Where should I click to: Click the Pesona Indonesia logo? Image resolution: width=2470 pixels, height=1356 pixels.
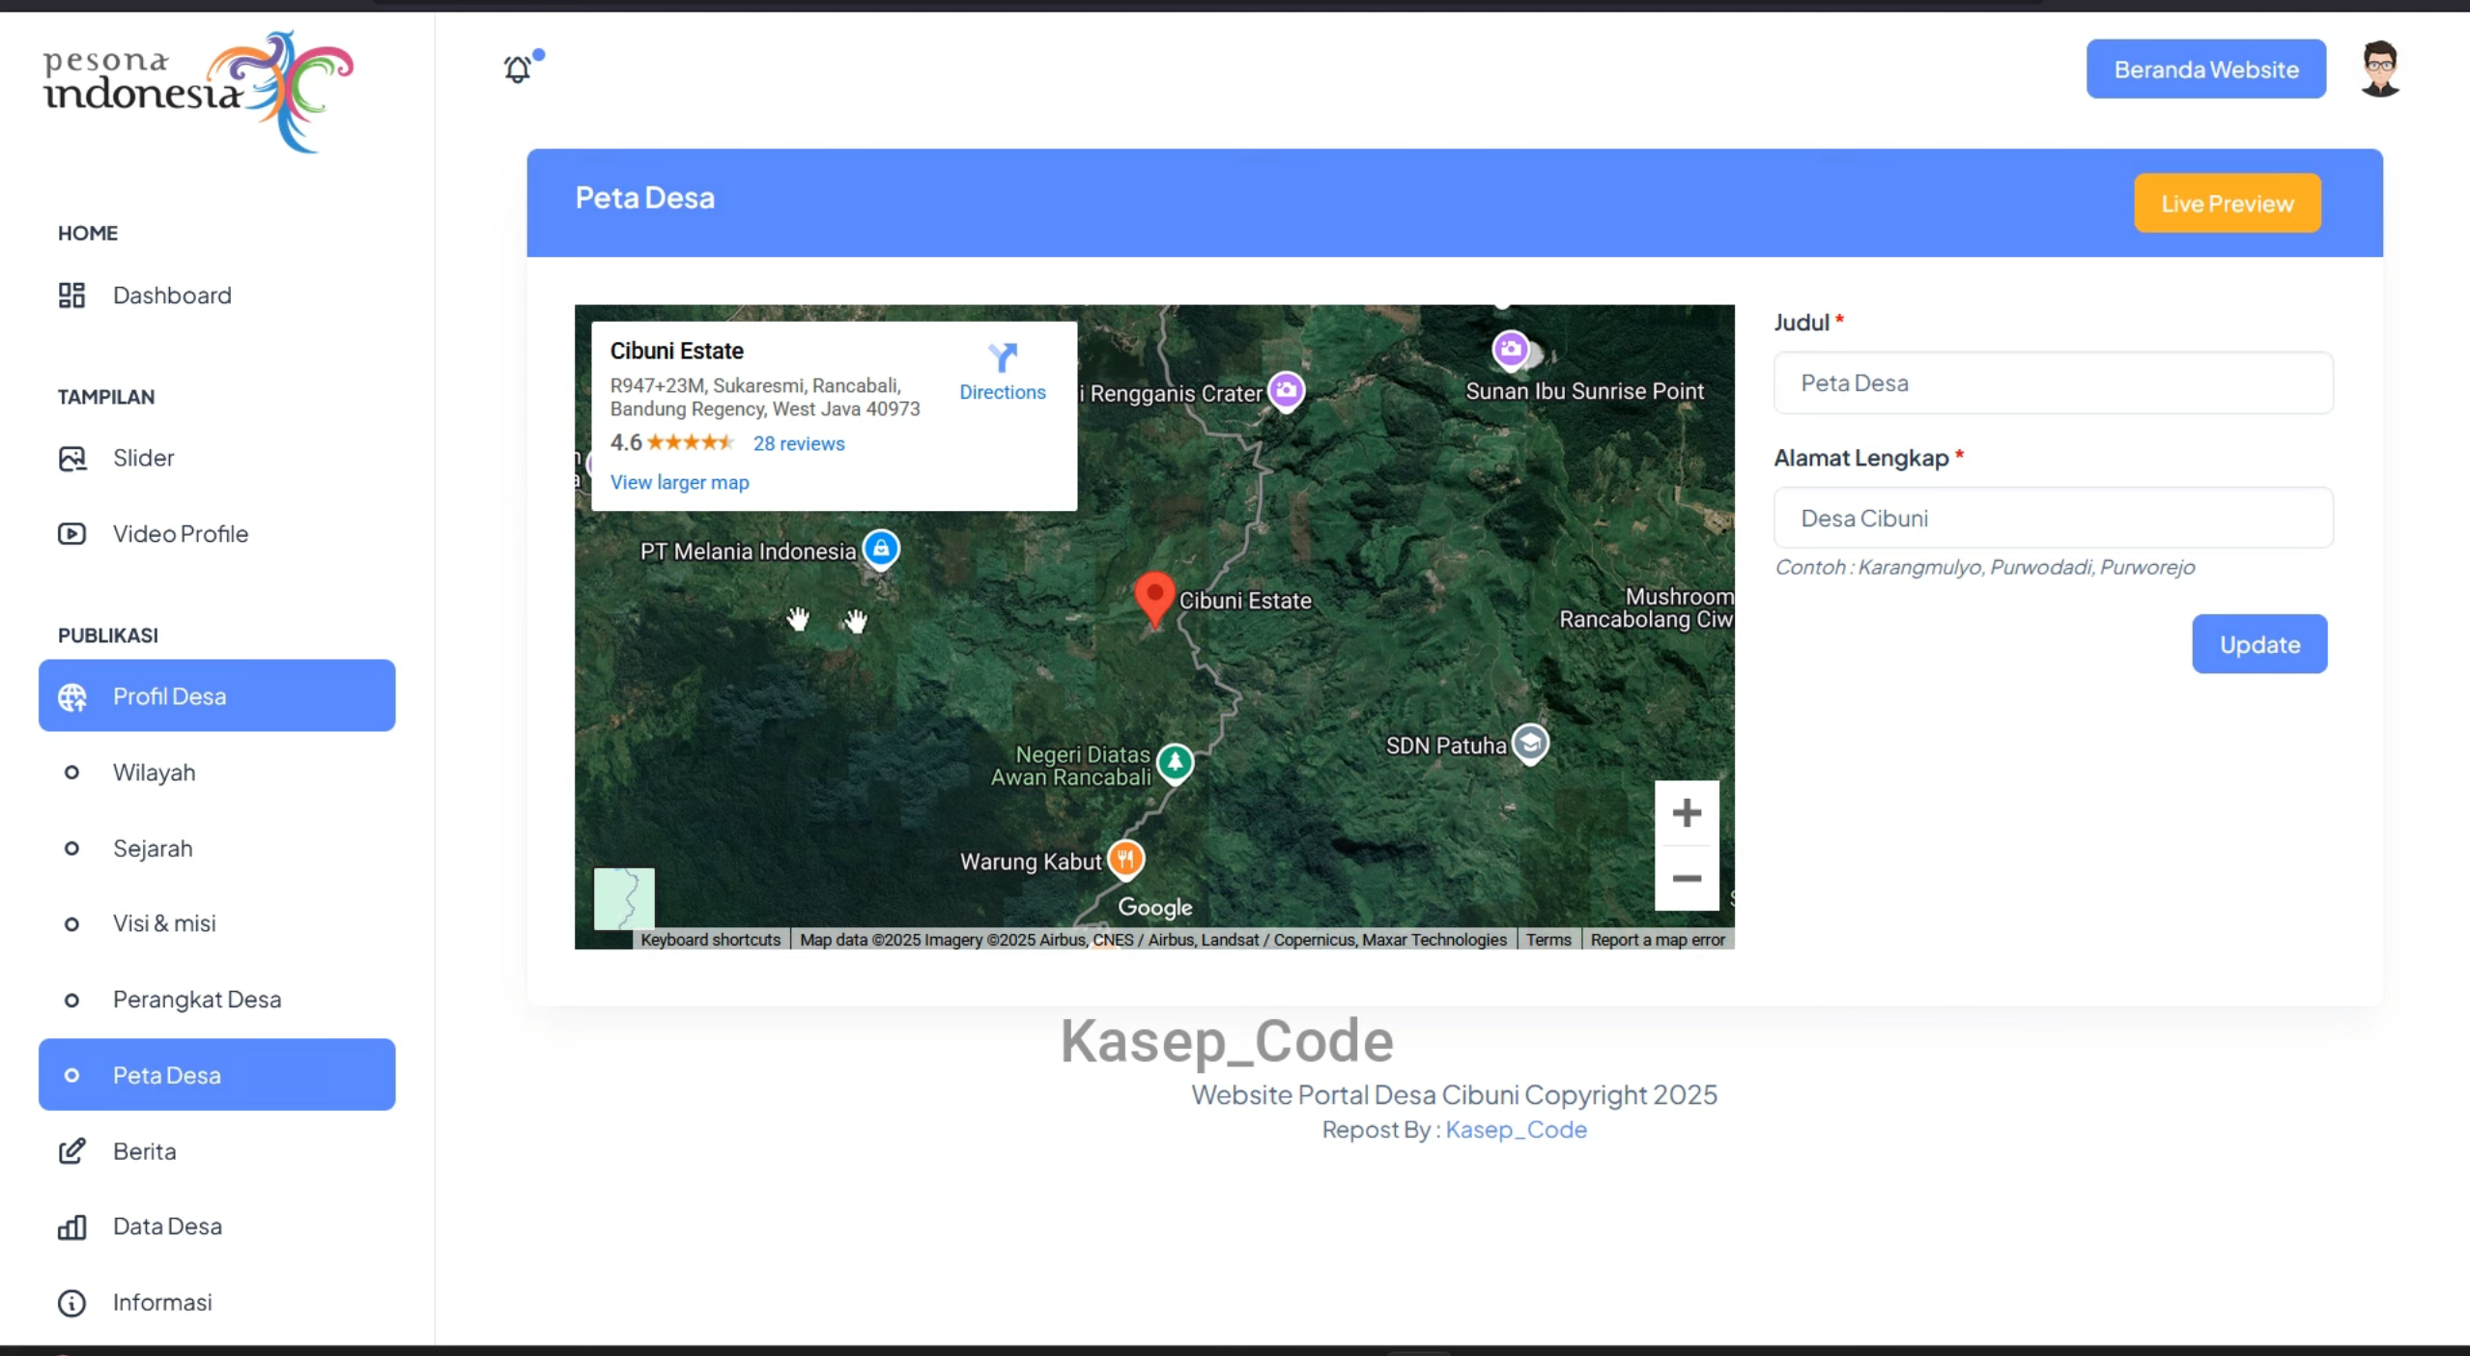(x=198, y=92)
